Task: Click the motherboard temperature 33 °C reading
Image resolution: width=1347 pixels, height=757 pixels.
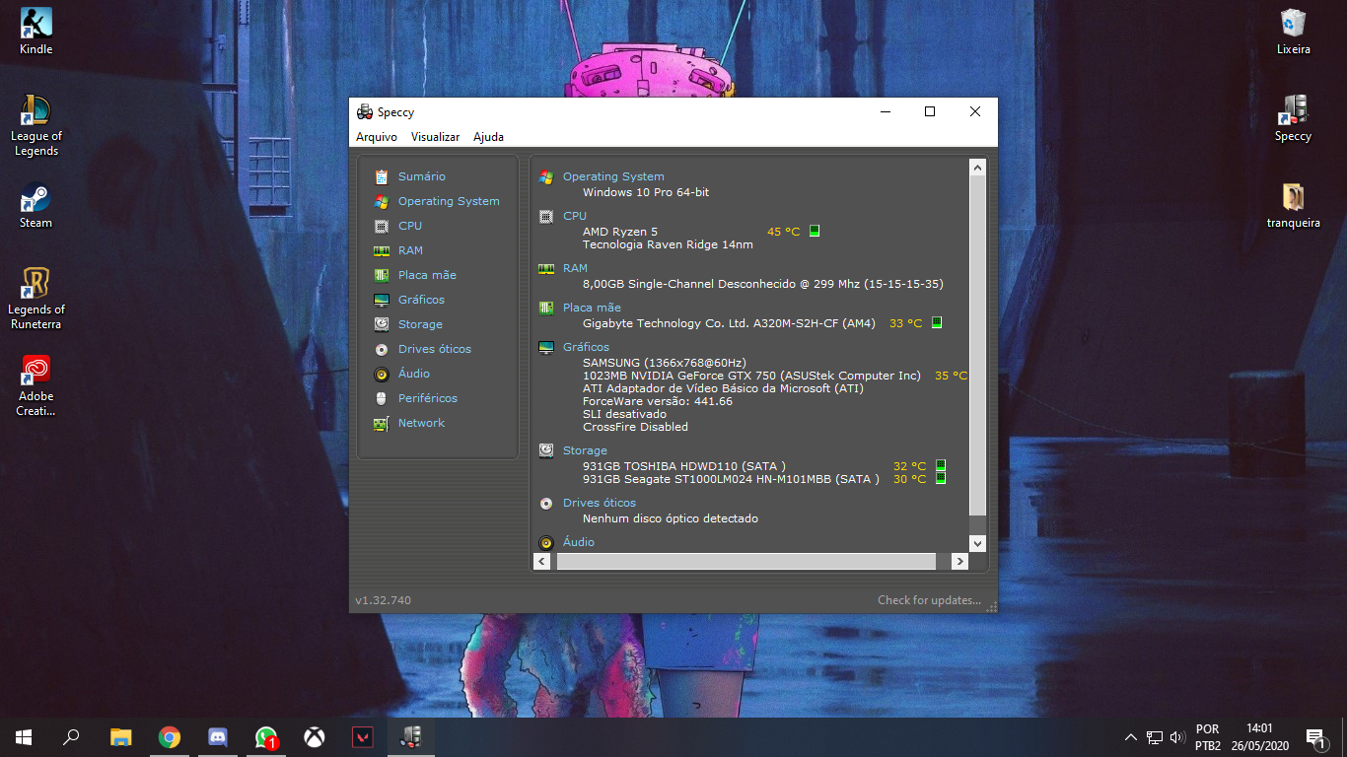Action: point(906,323)
